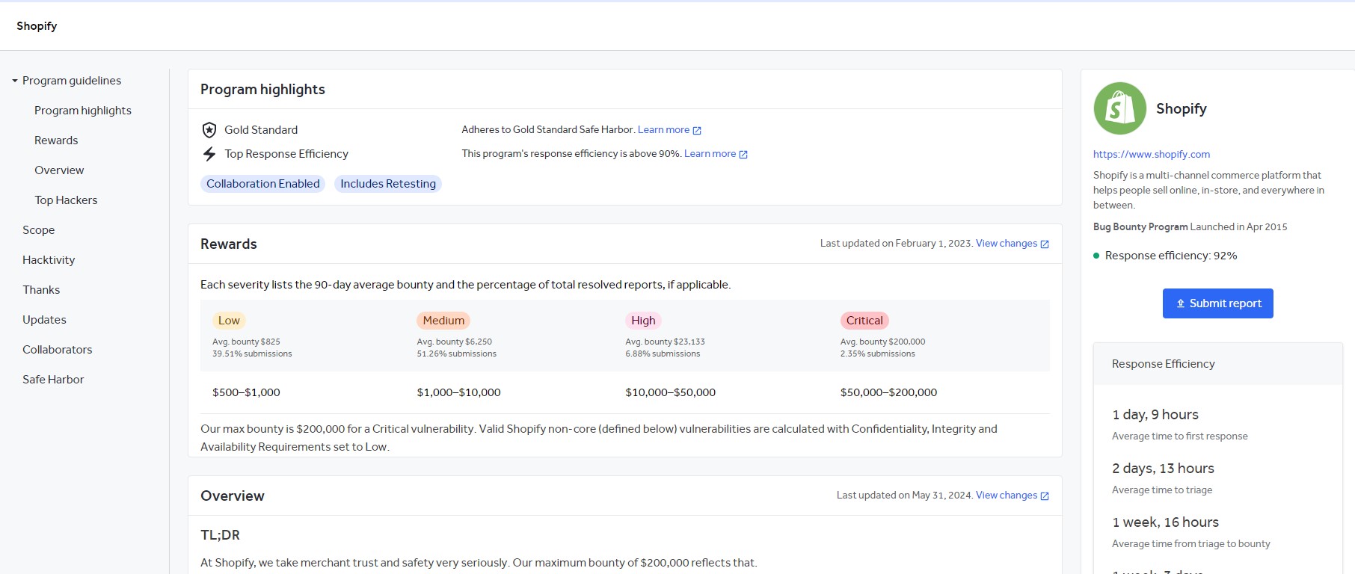Viewport: 1355px width, 574px height.
Task: Click external link icon beside Overview View changes
Action: click(x=1045, y=496)
